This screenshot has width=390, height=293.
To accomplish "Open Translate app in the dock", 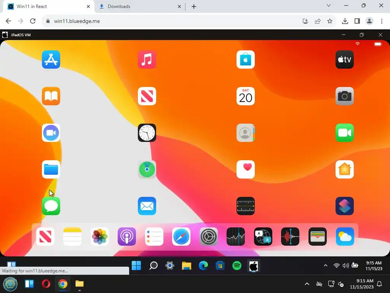I will [263, 237].
